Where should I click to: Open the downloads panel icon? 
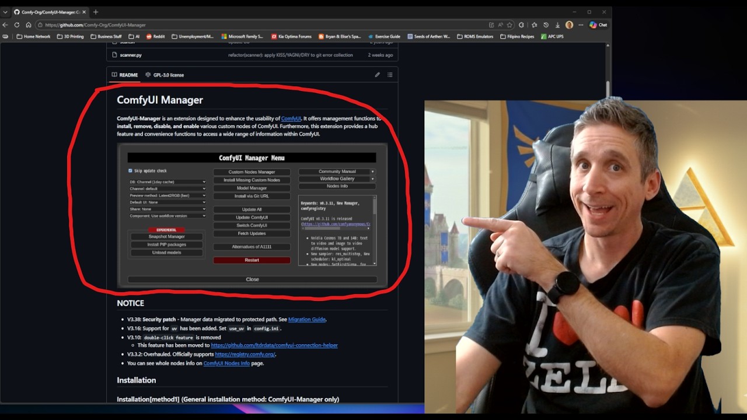click(x=557, y=25)
